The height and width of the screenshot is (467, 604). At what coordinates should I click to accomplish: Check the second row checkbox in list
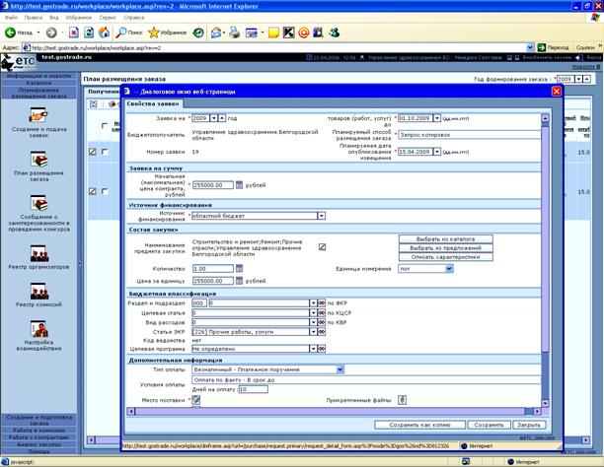click(x=105, y=191)
